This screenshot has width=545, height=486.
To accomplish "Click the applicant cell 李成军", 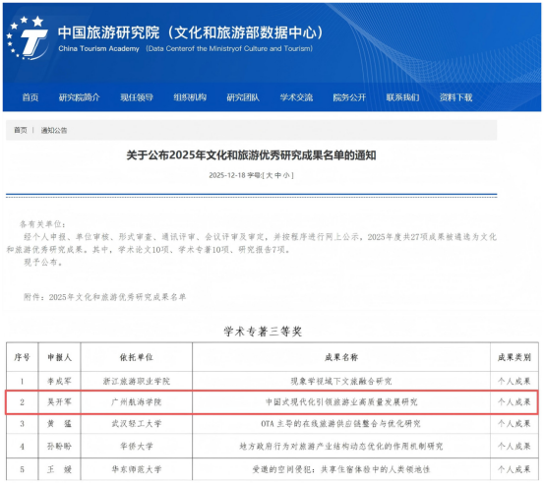I will tap(59, 381).
